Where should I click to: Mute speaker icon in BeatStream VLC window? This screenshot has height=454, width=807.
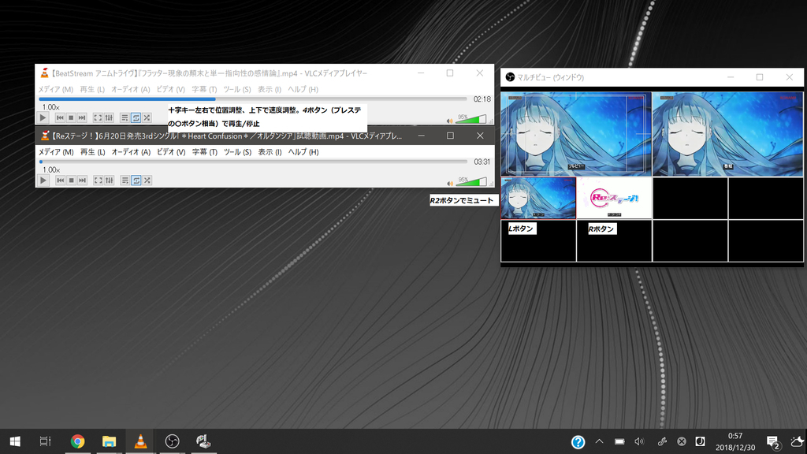pos(450,121)
